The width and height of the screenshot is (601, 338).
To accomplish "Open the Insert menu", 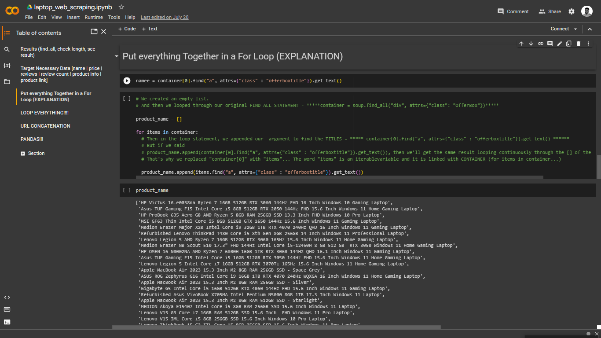I will pyautogui.click(x=73, y=17).
